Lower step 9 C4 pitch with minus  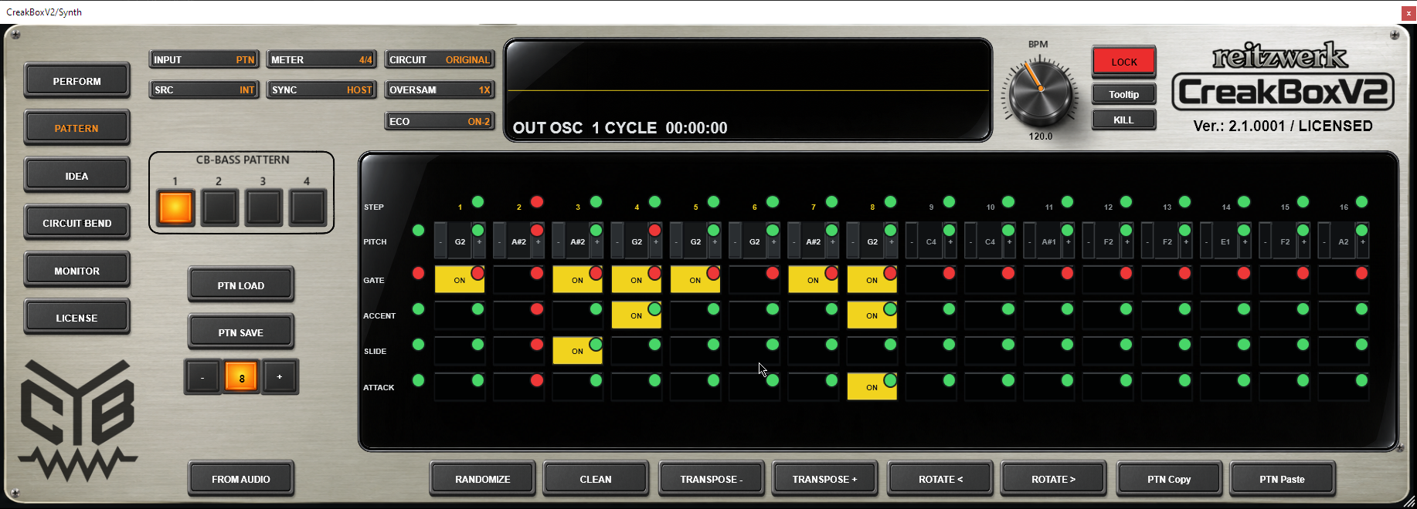(x=912, y=242)
